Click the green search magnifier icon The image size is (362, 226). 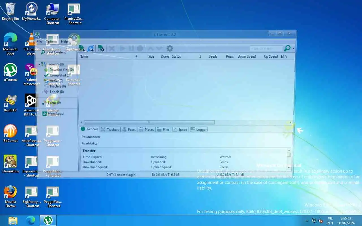click(x=287, y=48)
